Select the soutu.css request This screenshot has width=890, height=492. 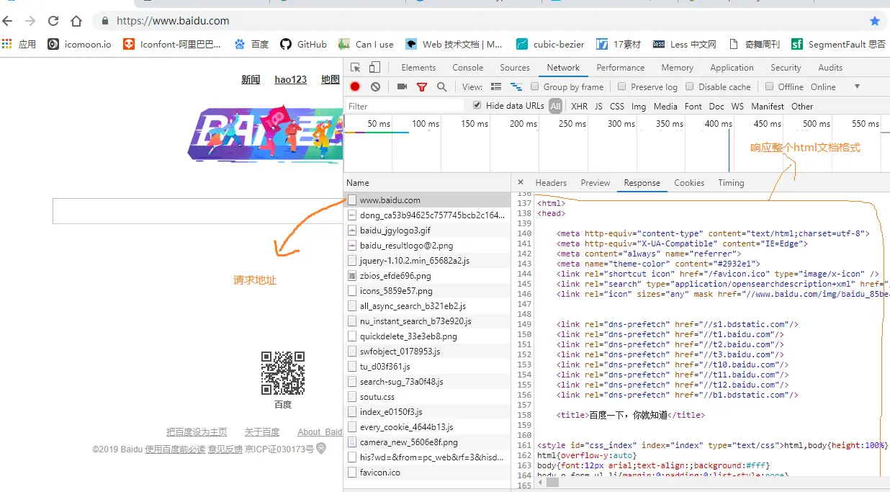[428, 397]
